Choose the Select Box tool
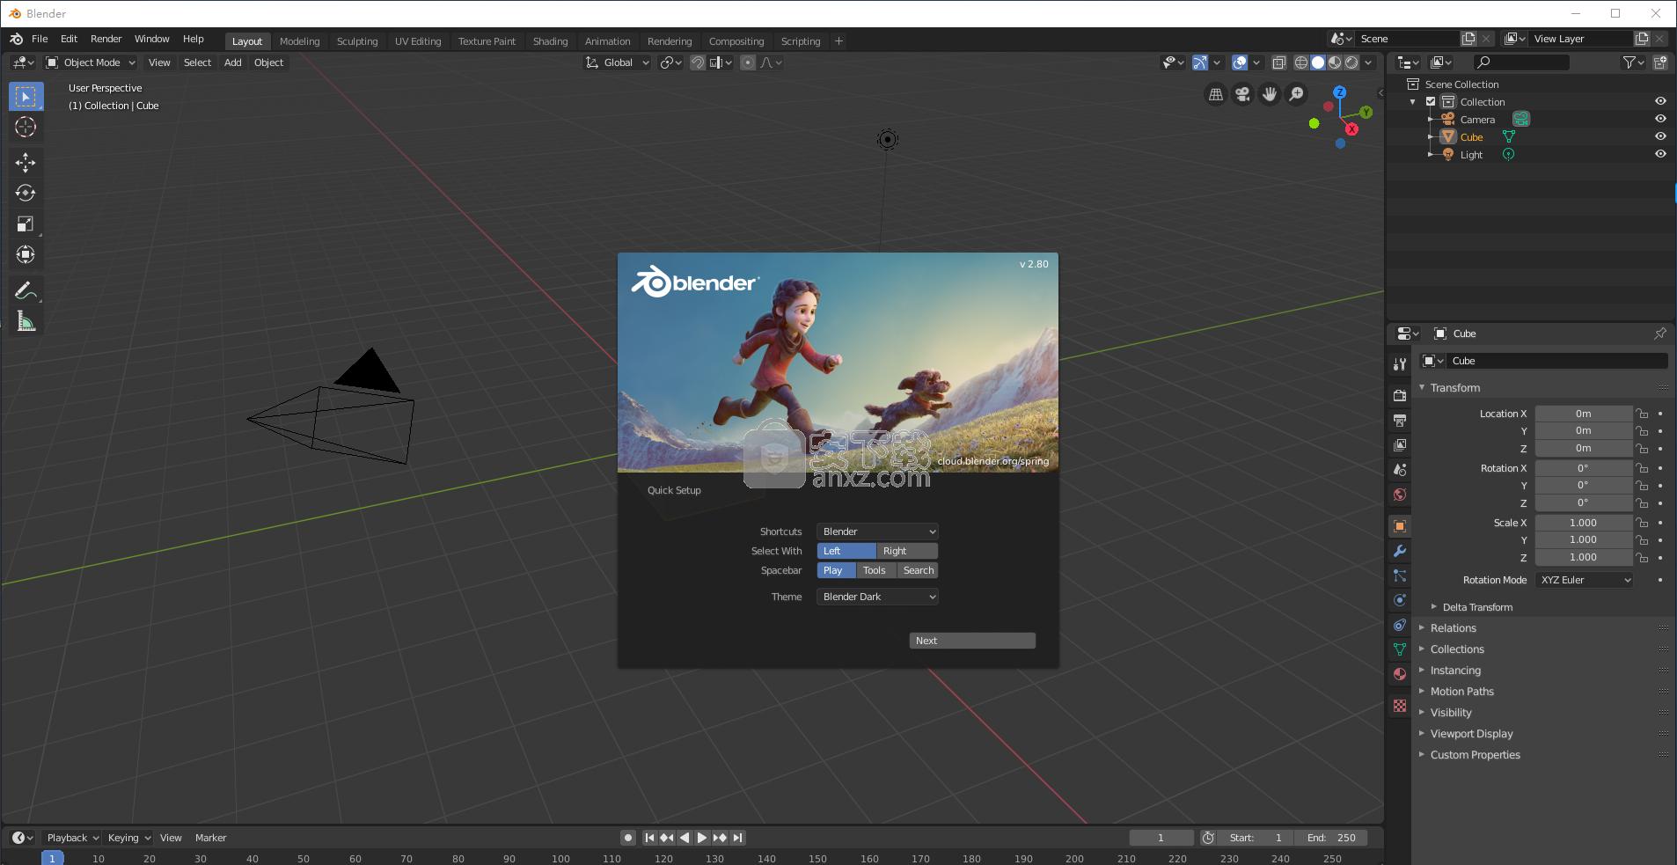 pos(26,97)
